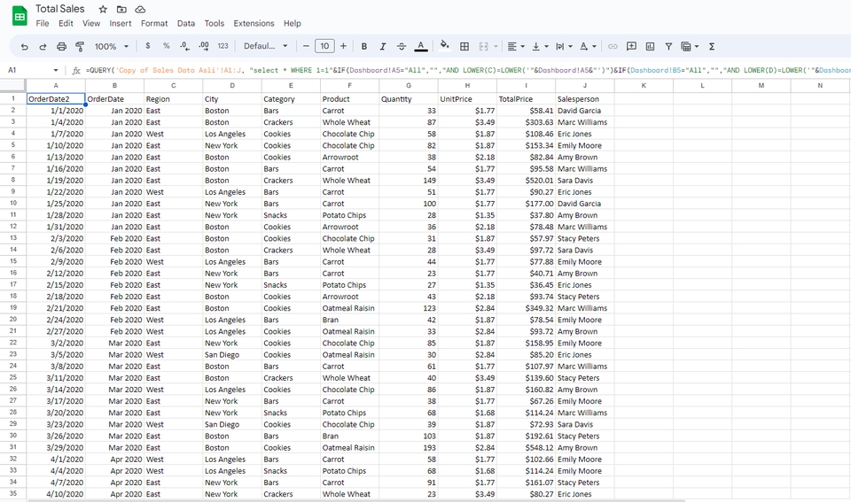Open the text color picker
Viewport: 851px width, 502px height.
(x=420, y=47)
